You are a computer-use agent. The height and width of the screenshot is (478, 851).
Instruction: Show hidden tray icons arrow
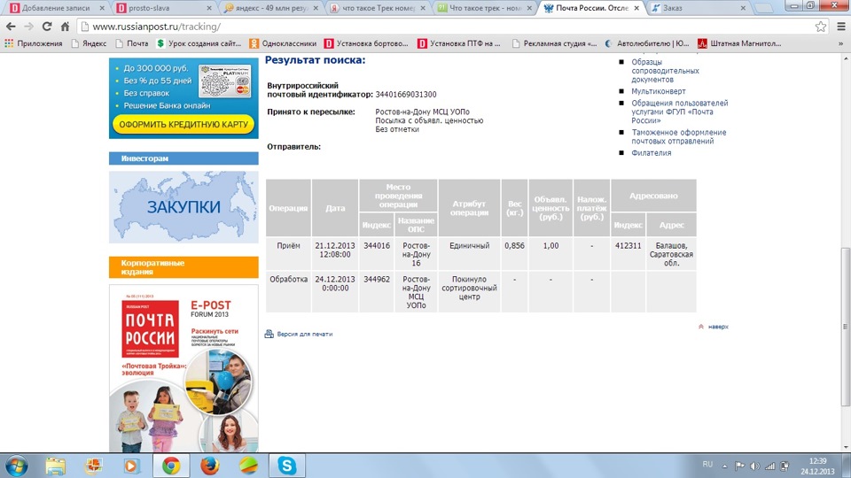724,466
